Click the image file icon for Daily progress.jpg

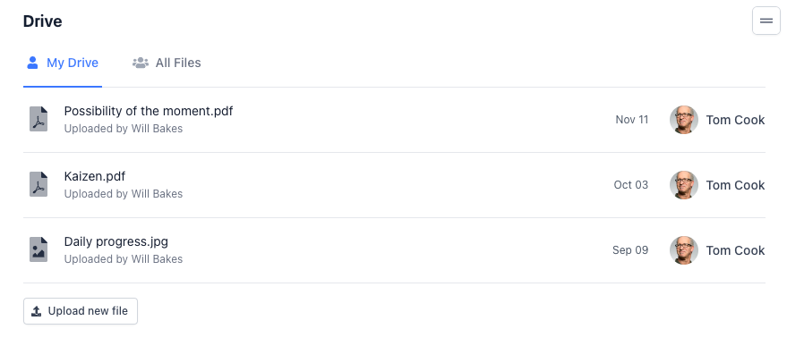(38, 249)
